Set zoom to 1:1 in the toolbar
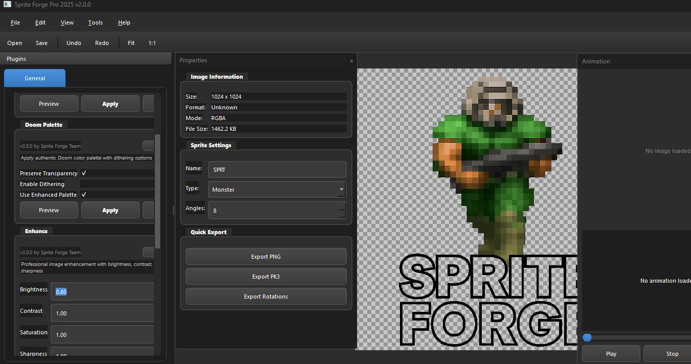The height and width of the screenshot is (364, 691). (x=152, y=43)
